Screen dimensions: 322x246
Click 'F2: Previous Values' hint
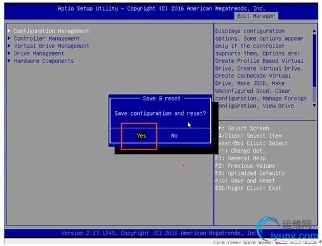pos(245,166)
